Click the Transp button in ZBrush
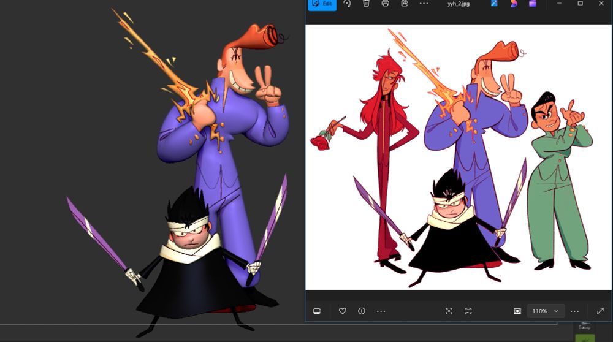This screenshot has width=613, height=342. (585, 326)
